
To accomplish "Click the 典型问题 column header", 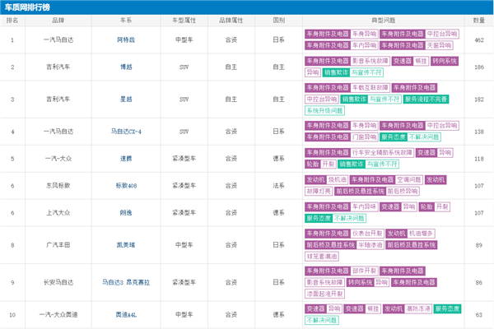I will pos(384,21).
